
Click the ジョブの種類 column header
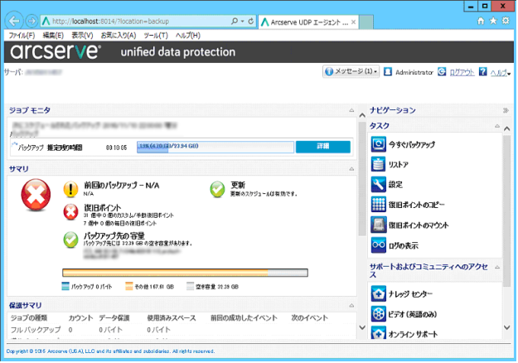pyautogui.click(x=29, y=317)
